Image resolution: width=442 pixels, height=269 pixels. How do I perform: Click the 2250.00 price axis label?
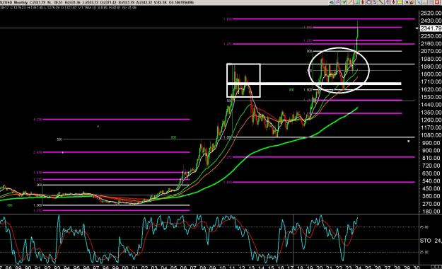coord(431,36)
